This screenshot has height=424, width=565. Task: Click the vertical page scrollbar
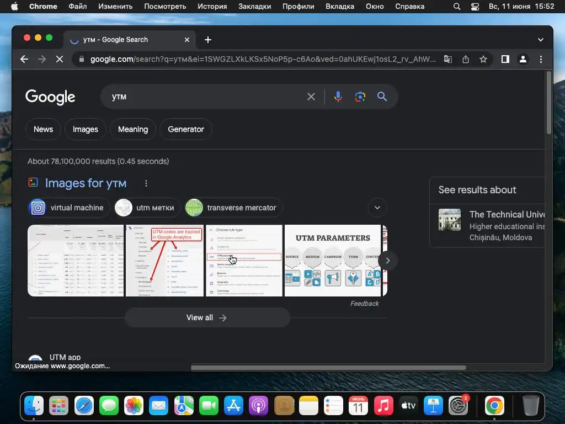(x=549, y=103)
